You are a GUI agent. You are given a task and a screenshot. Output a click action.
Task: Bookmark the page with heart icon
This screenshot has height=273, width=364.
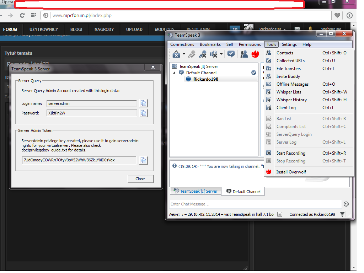[x=337, y=15]
